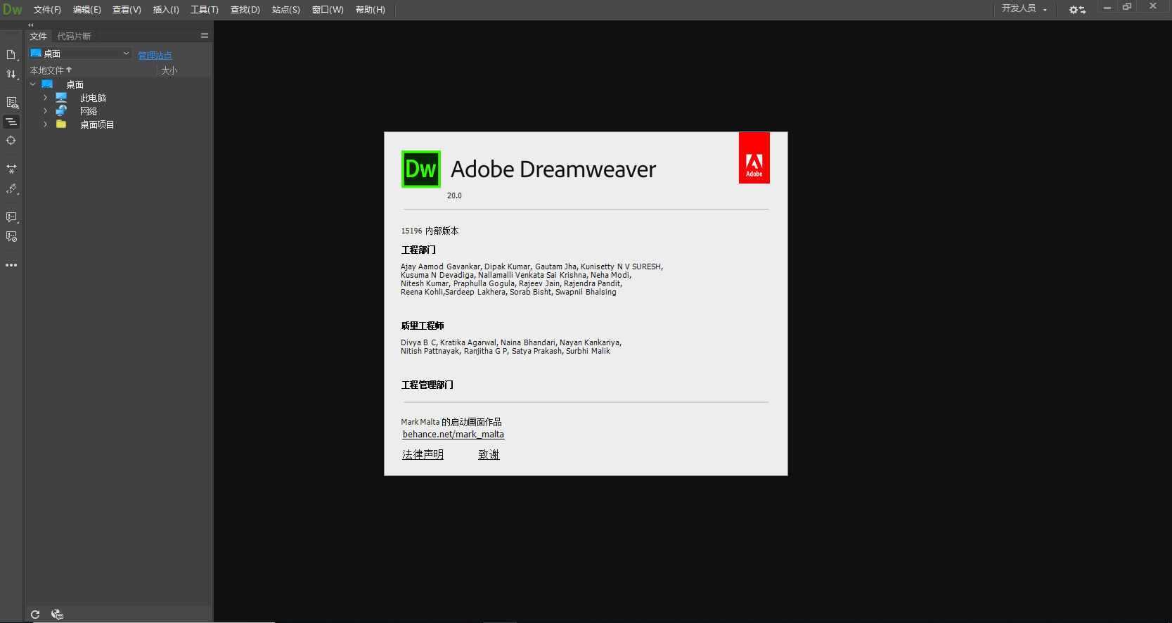The height and width of the screenshot is (623, 1172).
Task: Open the 查找(D) menu
Action: [x=245, y=10]
